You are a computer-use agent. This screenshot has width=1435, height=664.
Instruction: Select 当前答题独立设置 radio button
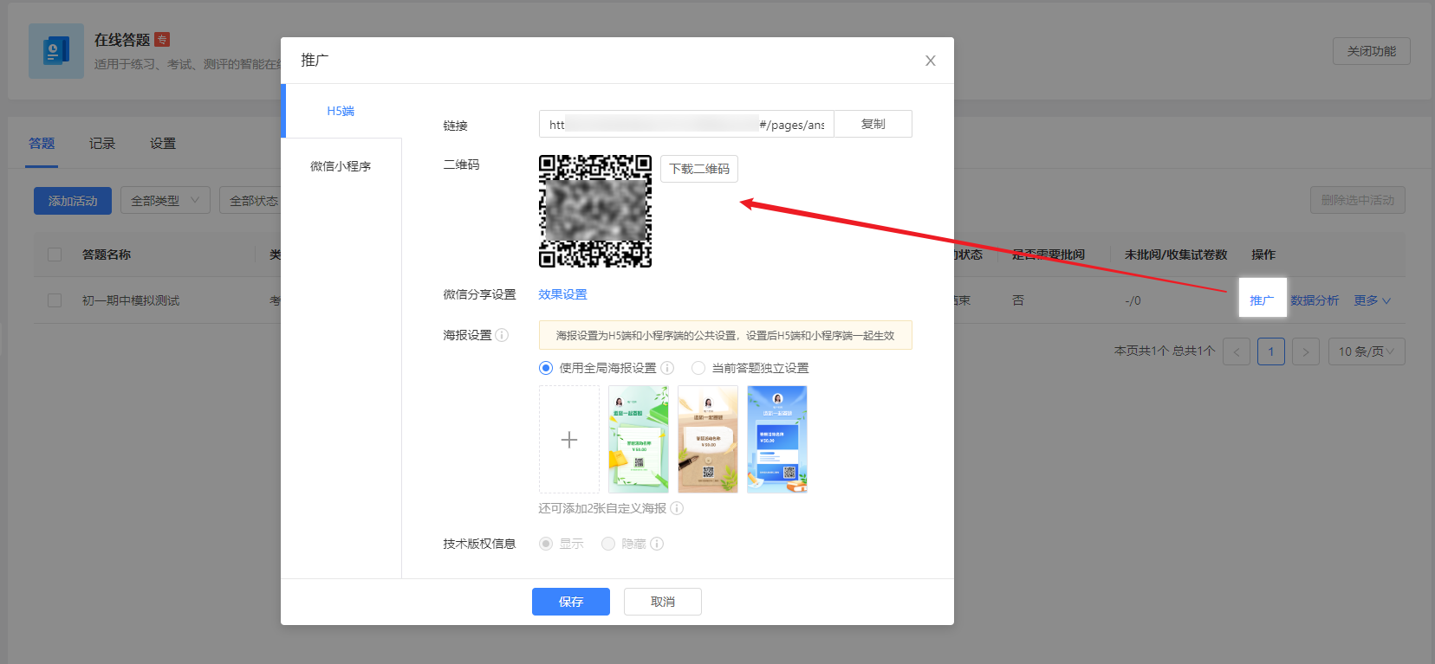(x=698, y=368)
